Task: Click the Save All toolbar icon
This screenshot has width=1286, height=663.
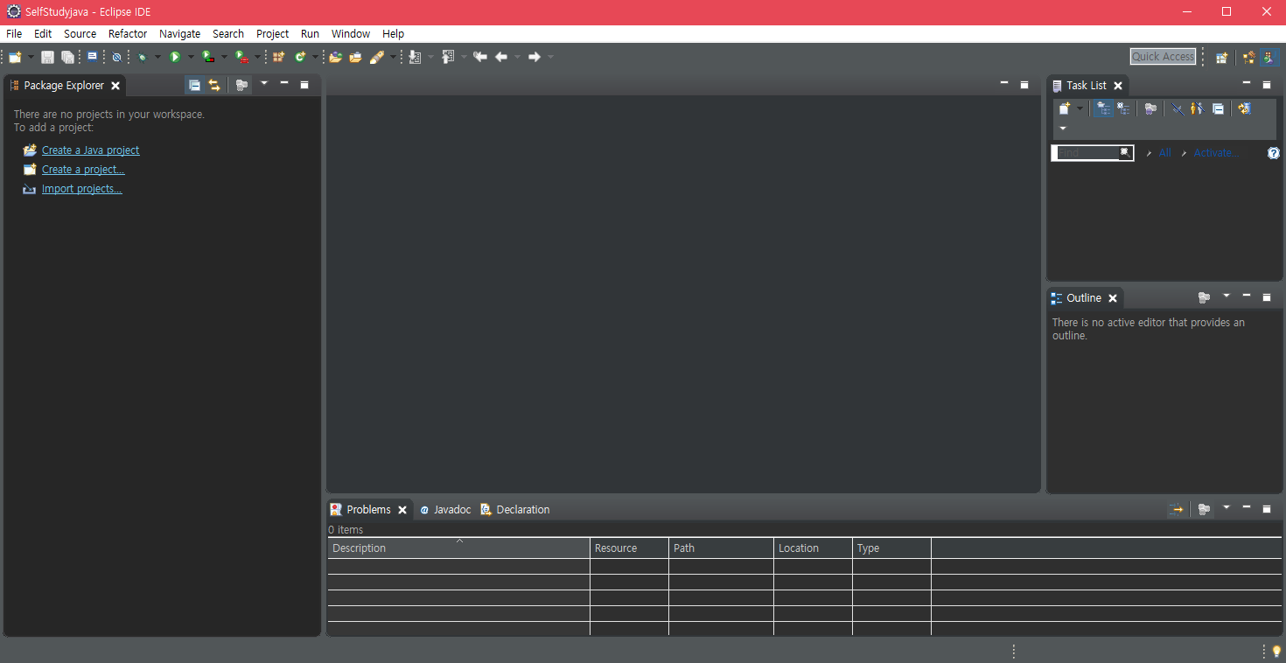Action: [67, 57]
